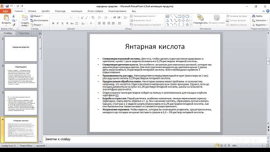The image size is (270, 152).
Task: Click the Copy icon in clipboard group
Action: (13, 20)
